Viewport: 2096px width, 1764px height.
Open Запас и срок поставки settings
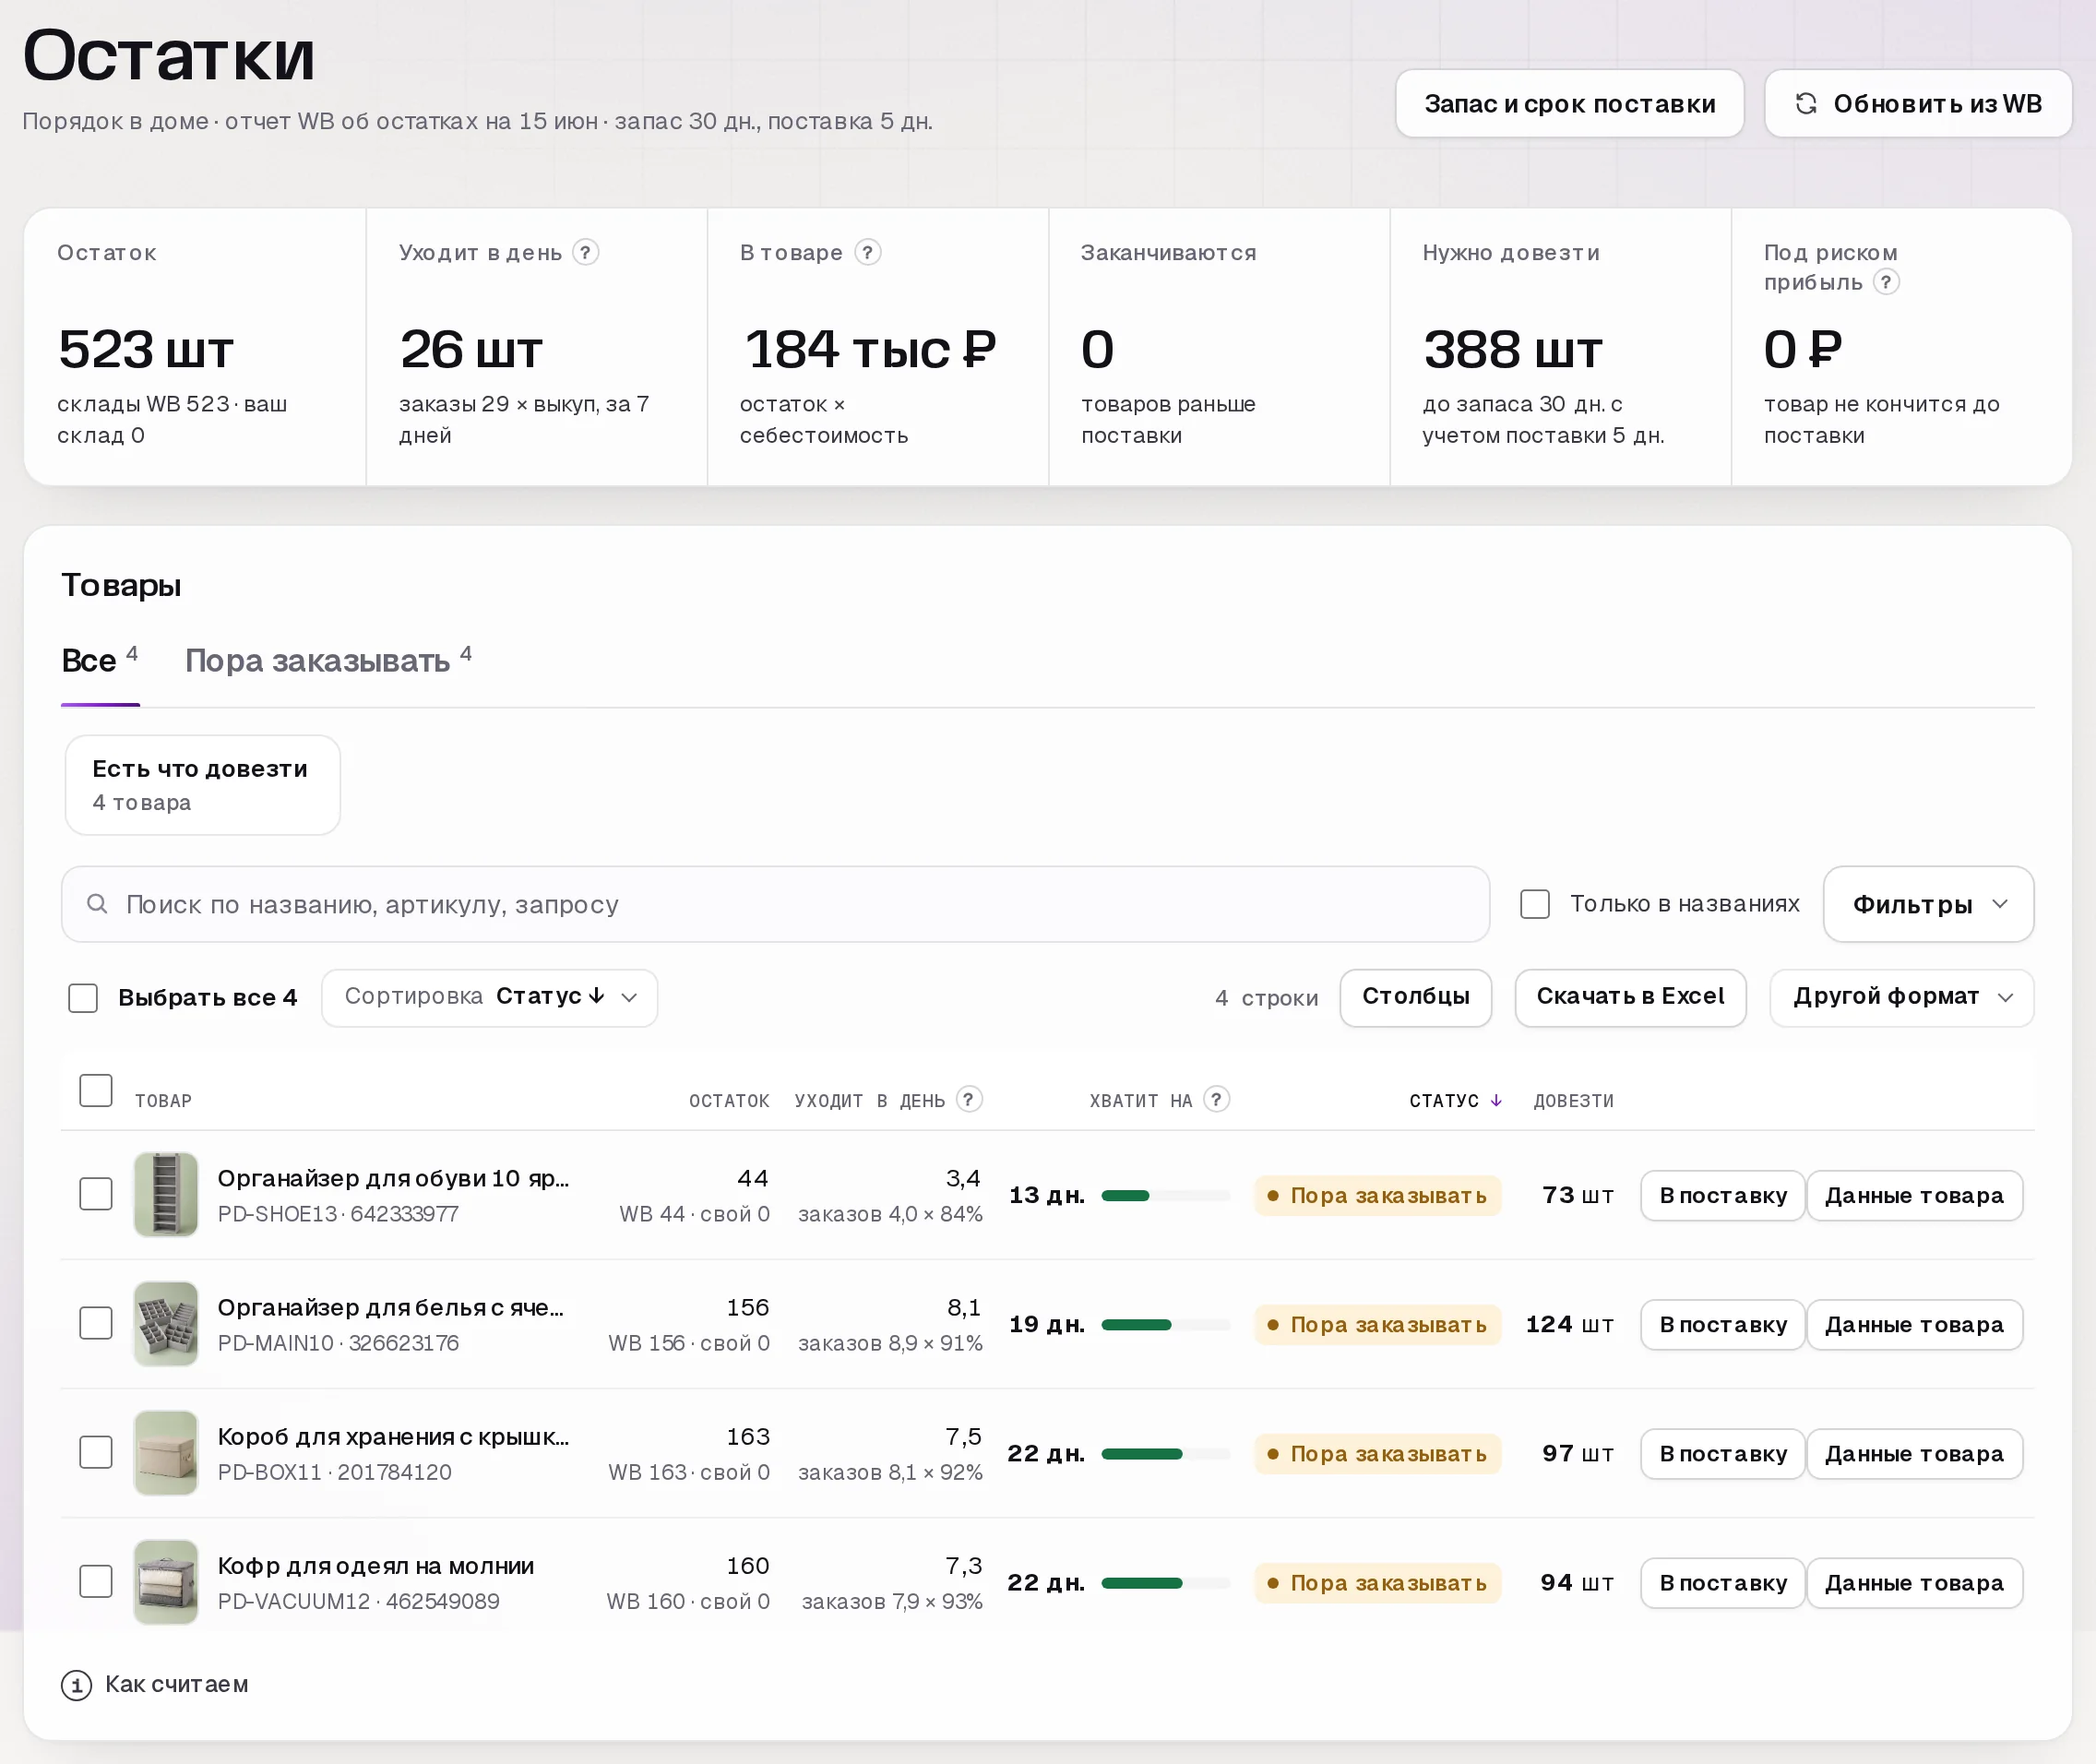pos(1569,103)
